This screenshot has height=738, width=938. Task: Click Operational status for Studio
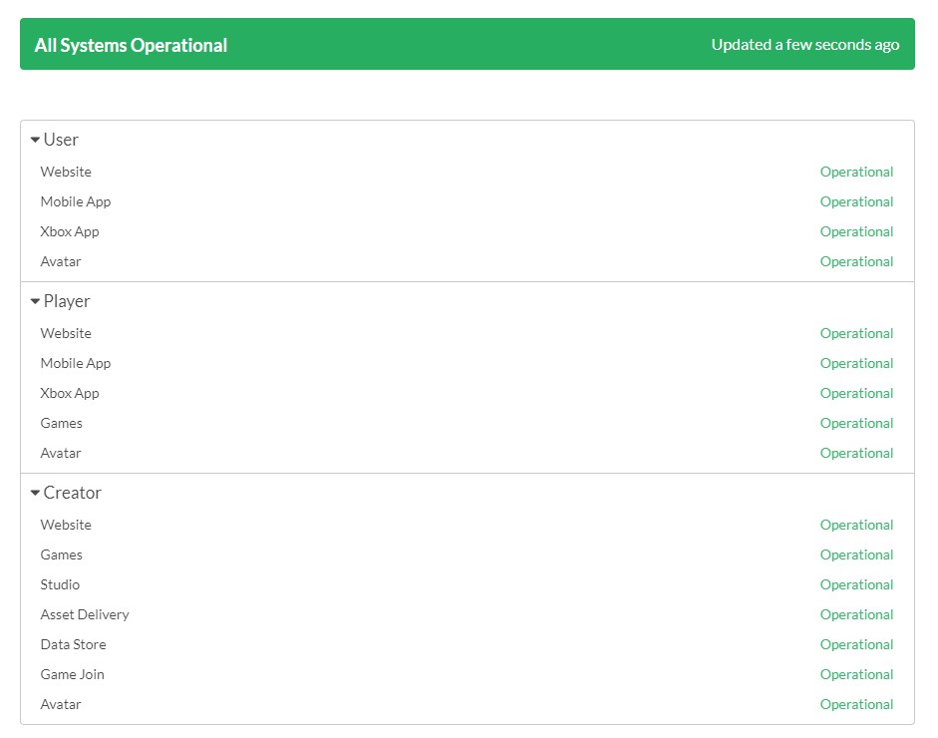856,585
